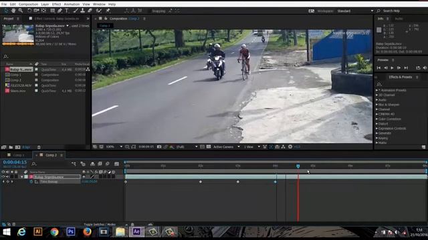
Task: Step to next frame in Preview
Action: (x=399, y=68)
